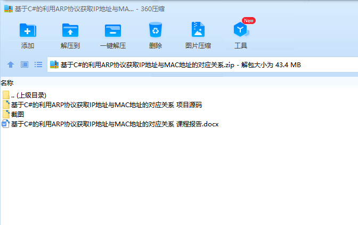This screenshot has height=225, width=358.
Task: Click the zip archive icon in path bar
Action: [54, 65]
